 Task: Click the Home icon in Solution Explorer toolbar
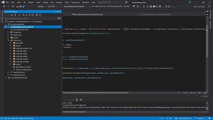pyautogui.click(x=12, y=15)
